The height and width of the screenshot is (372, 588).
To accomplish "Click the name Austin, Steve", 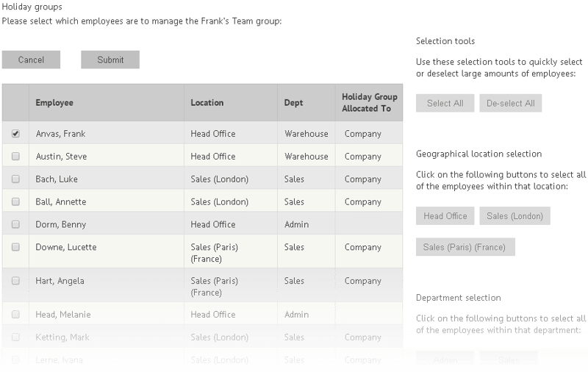I will tap(61, 157).
